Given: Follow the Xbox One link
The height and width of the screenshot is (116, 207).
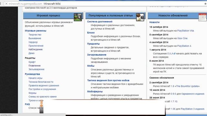Looking at the screenshot, I should tap(182, 38).
